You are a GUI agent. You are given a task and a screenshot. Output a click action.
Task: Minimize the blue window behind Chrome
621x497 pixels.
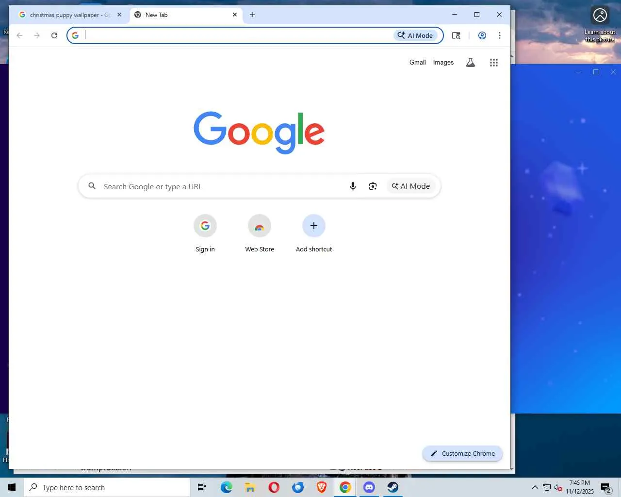pos(578,72)
